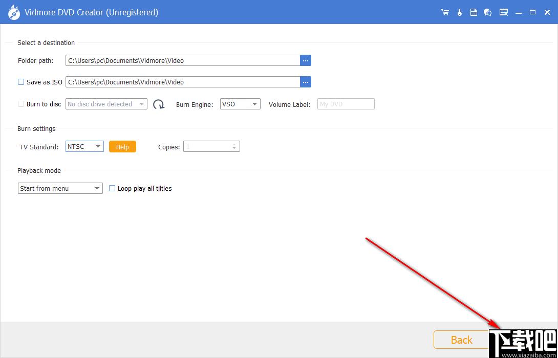Open the menu list icon in title bar
This screenshot has width=558, height=358.
504,12
